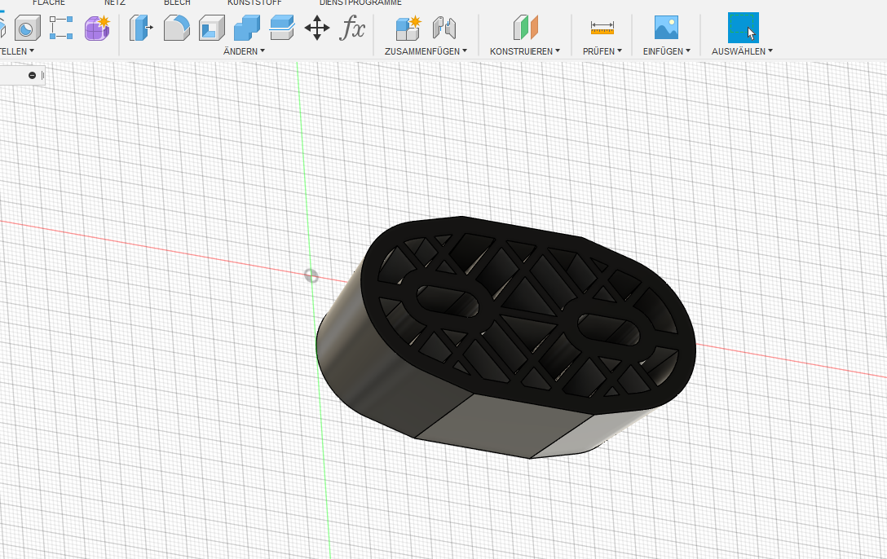Activate the window Select tool
Screen dimensions: 887x559
(743, 29)
